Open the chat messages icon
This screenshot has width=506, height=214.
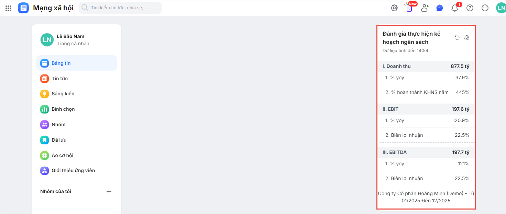[x=440, y=8]
